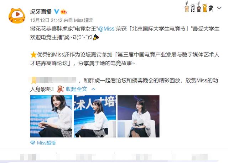This screenshot has height=163, width=228.
Task: Open the 12月12日 21:42 timestamp
Action: tap(46, 20)
